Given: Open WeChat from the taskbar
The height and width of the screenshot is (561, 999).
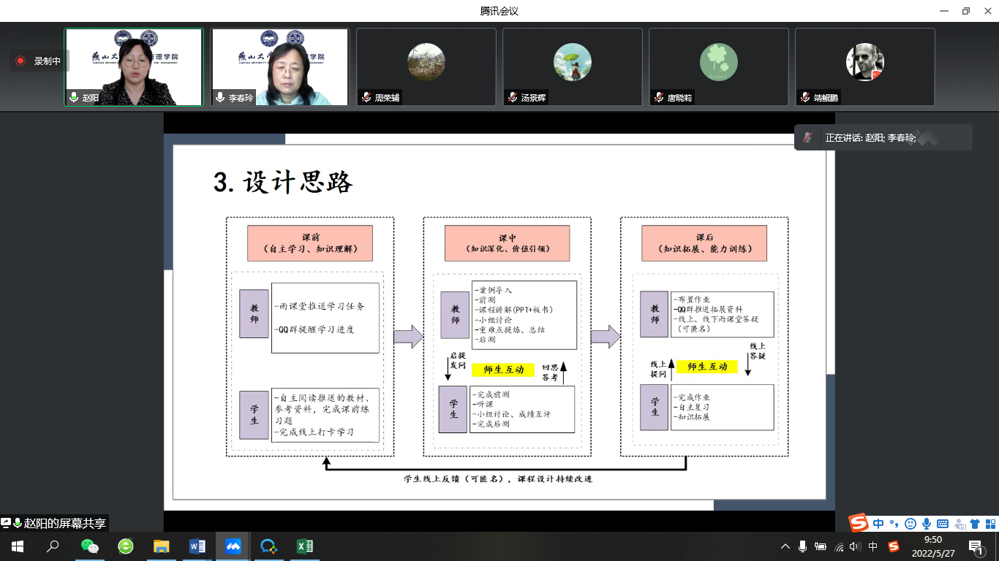Looking at the screenshot, I should pos(89,546).
